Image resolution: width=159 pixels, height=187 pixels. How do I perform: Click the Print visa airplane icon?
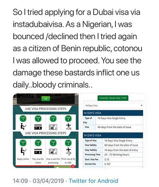click(69, 151)
